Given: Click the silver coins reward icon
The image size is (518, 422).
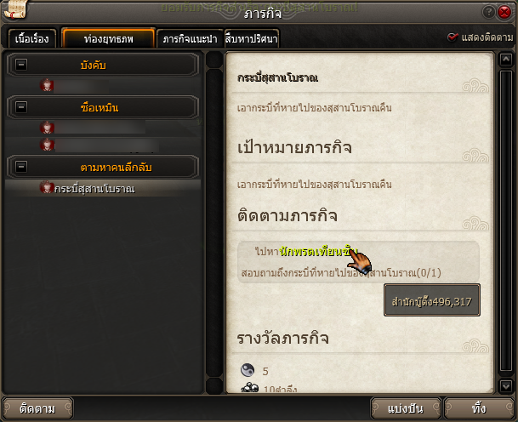Looking at the screenshot, I should click(x=250, y=387).
